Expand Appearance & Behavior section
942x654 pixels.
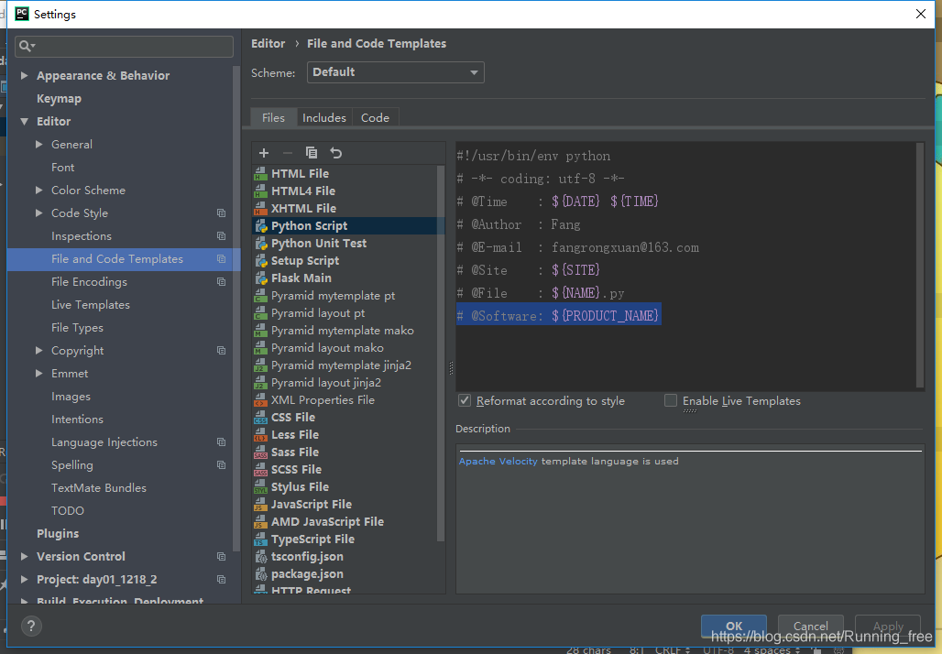[x=24, y=76]
